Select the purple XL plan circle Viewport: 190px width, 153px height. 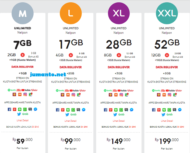[119, 13]
